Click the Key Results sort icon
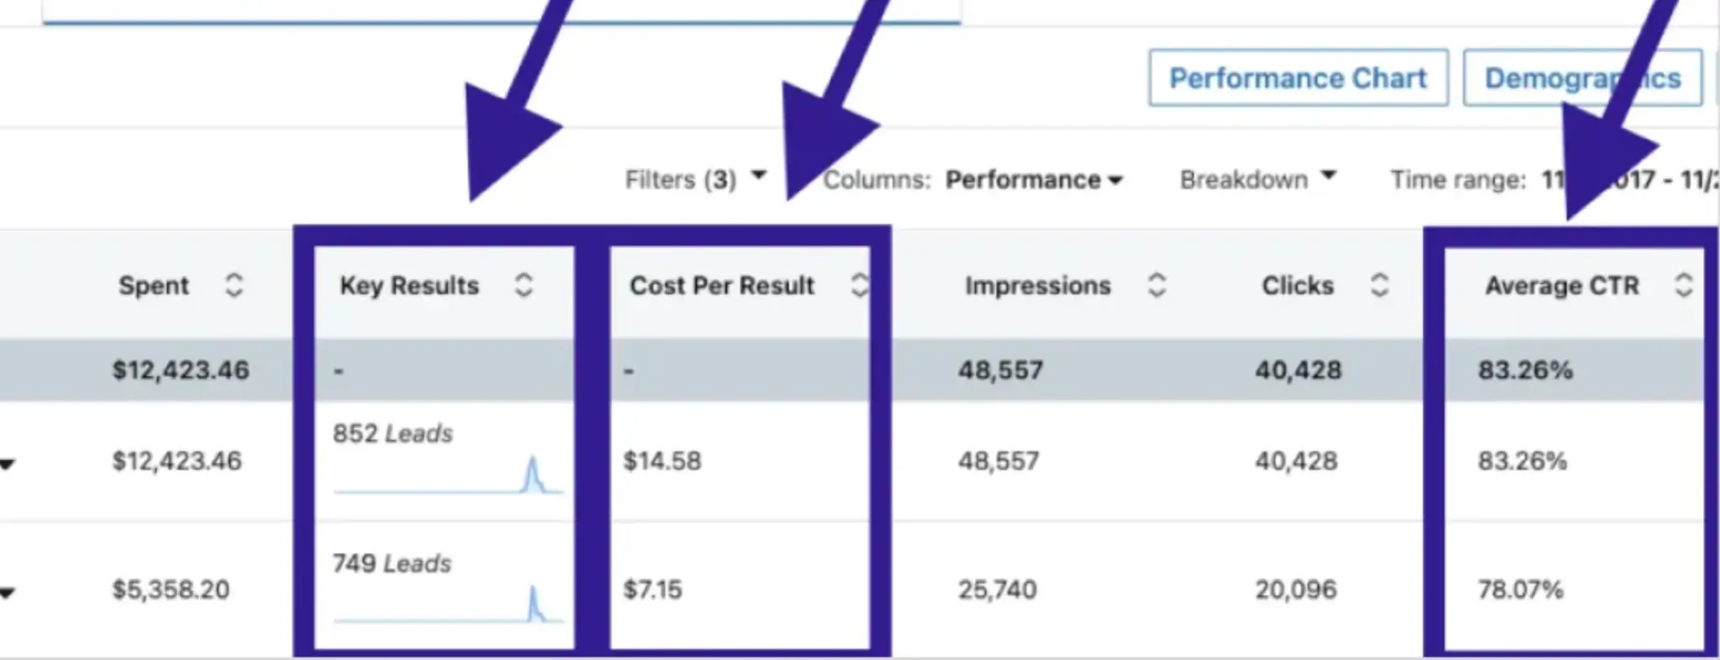1720x660 pixels. coord(523,285)
